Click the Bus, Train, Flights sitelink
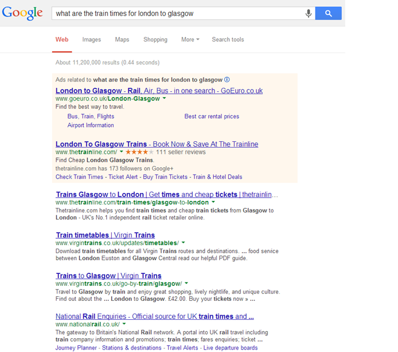 coord(91,117)
